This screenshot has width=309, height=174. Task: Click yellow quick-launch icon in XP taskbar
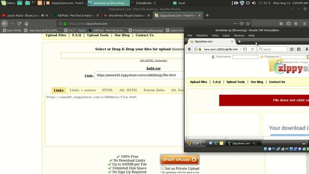pyautogui.click(x=222, y=143)
